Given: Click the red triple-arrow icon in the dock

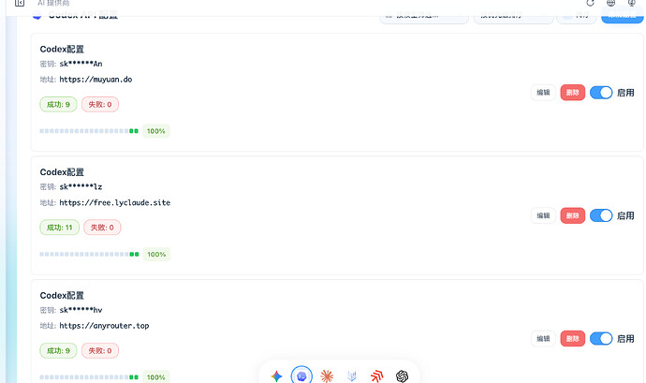Looking at the screenshot, I should pos(376,376).
